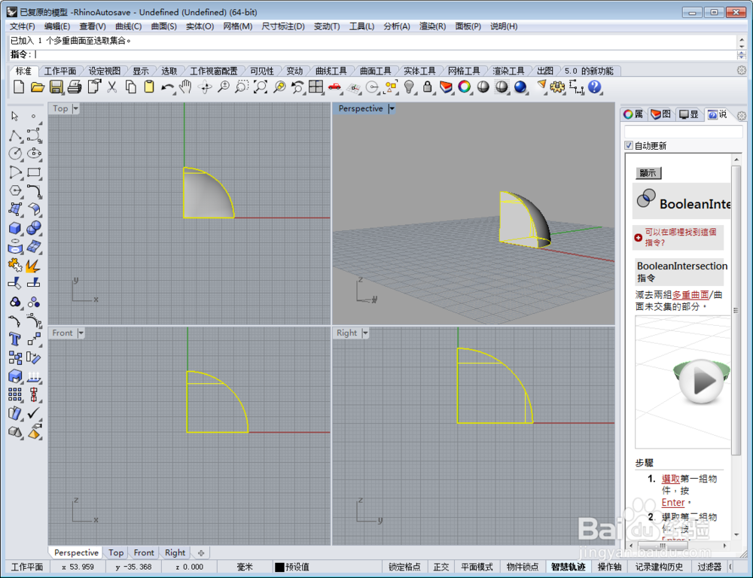
Task: Click the New file icon
Action: pos(19,87)
